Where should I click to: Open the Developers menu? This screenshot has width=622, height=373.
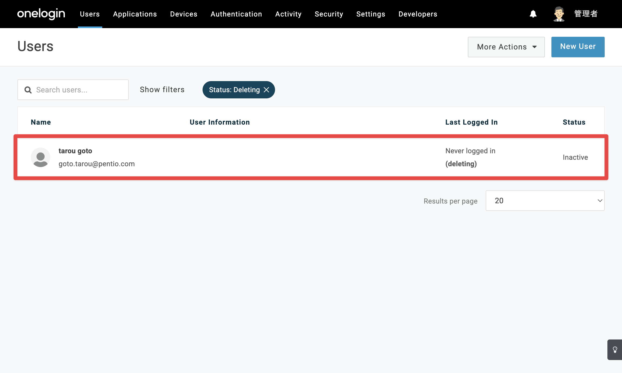click(x=418, y=14)
